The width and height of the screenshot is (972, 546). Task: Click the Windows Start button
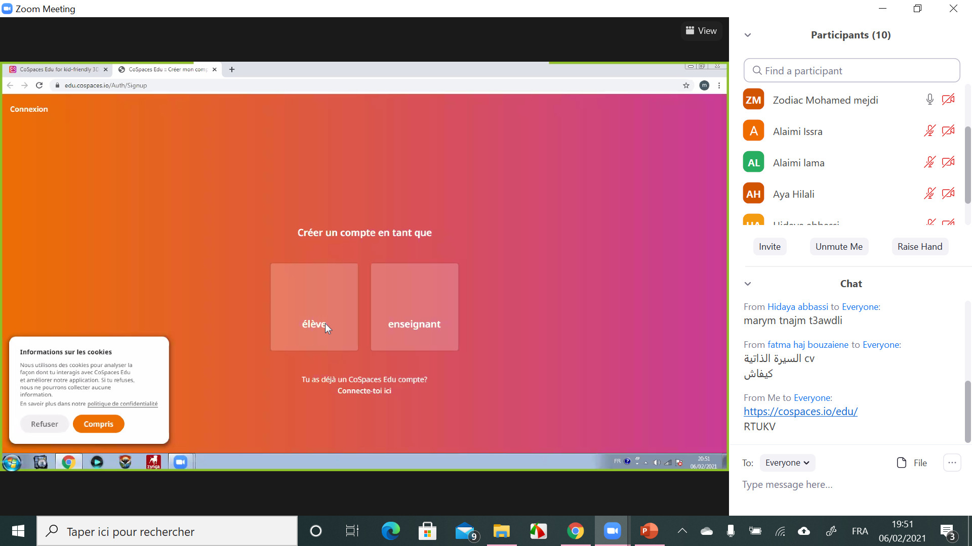click(18, 531)
